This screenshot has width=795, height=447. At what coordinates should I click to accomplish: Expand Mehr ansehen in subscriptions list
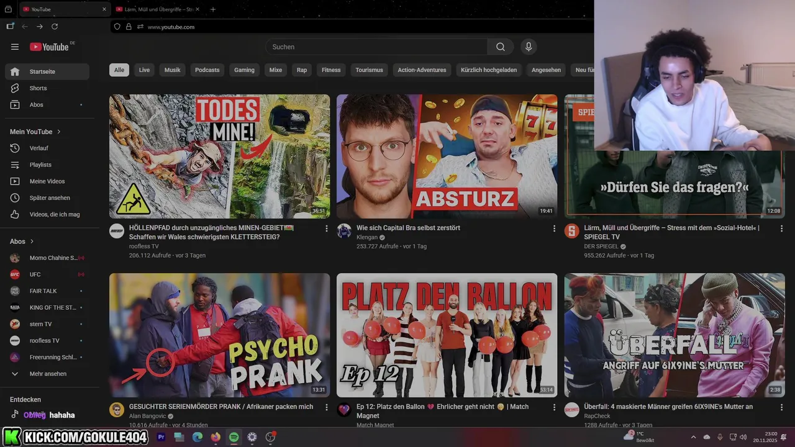coord(47,374)
